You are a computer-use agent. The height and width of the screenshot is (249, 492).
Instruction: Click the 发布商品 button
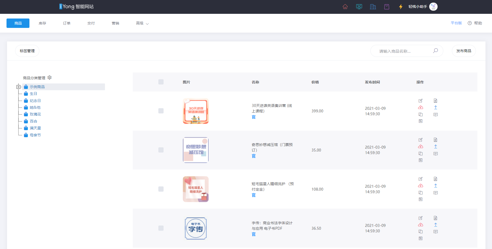point(464,51)
